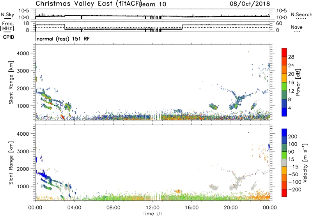Click the red top of power colorbar
This screenshot has height=216, width=312.
(x=284, y=52)
